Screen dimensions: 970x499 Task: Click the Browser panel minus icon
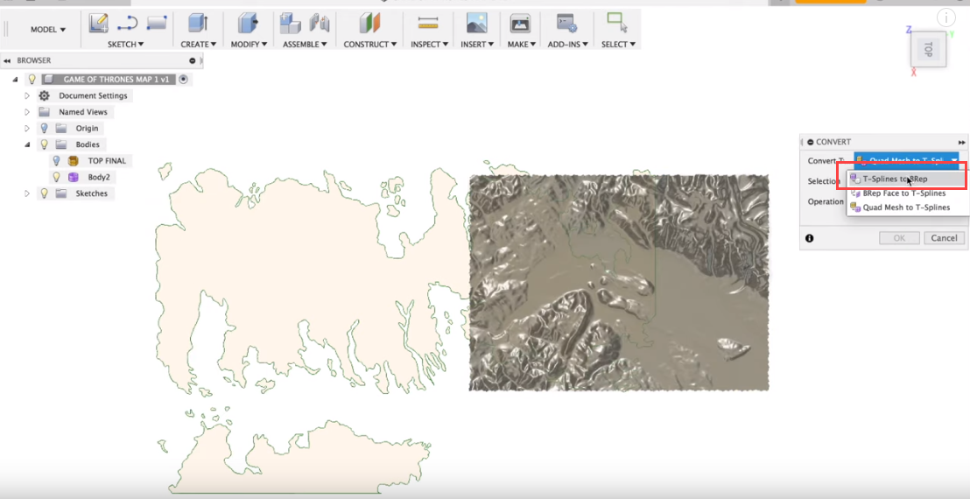pyautogui.click(x=193, y=60)
